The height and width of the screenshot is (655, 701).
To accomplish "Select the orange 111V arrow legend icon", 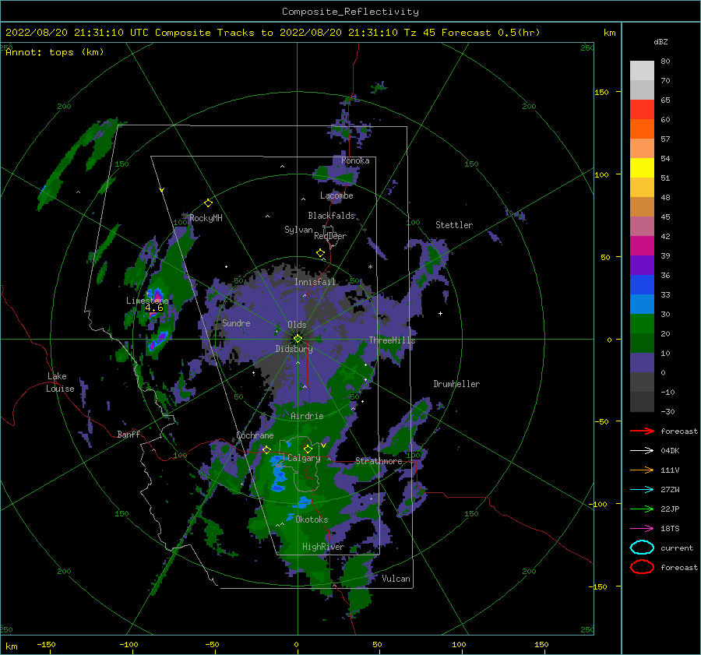I will (x=642, y=470).
